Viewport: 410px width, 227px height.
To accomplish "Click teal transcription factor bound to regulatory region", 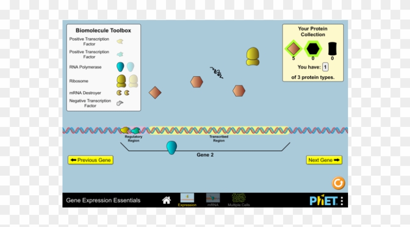I will coord(136,130).
